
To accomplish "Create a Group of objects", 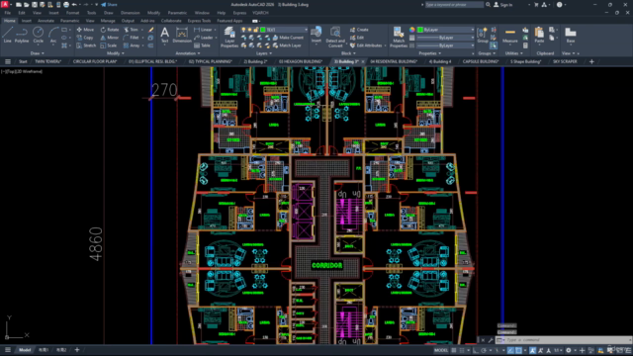I will [x=483, y=35].
